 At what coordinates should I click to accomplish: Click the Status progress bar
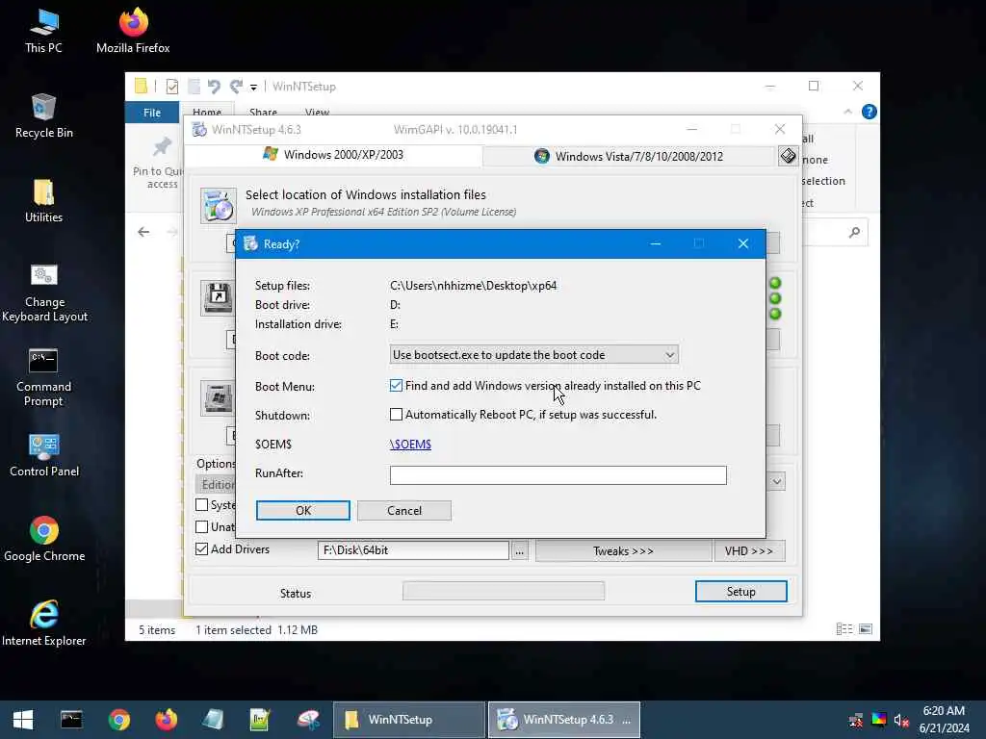coord(504,591)
